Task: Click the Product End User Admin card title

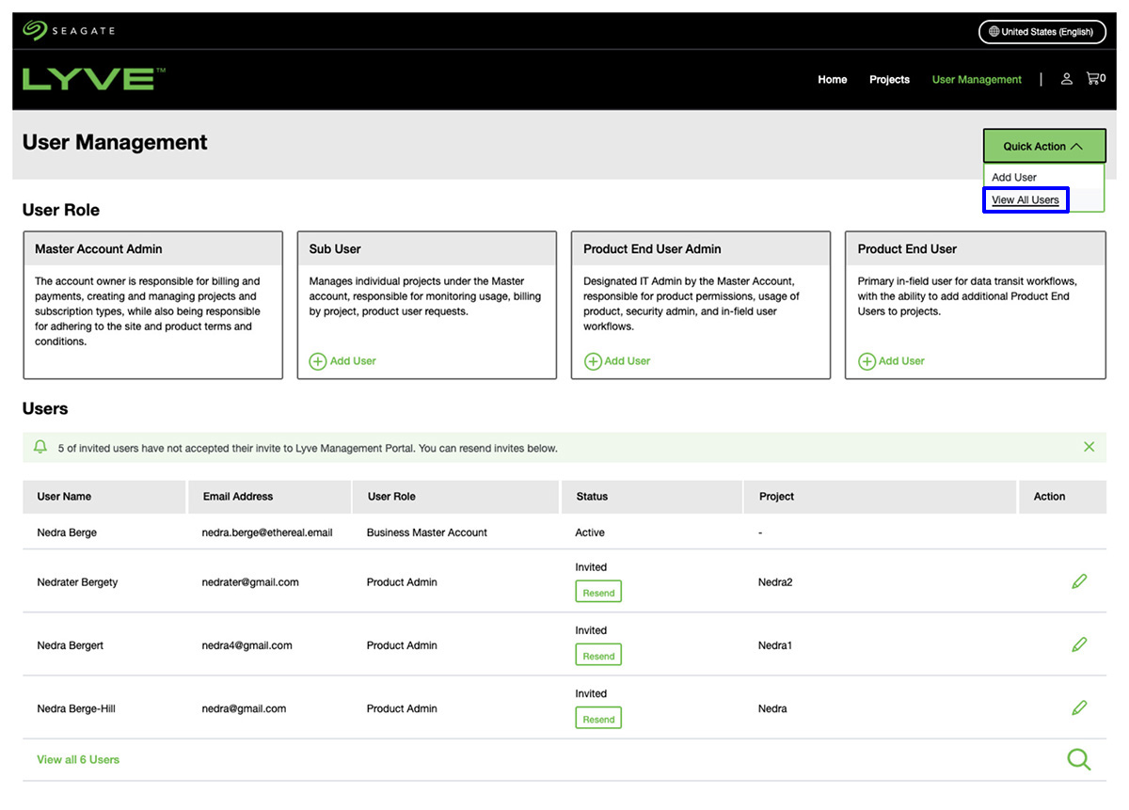Action: (652, 249)
